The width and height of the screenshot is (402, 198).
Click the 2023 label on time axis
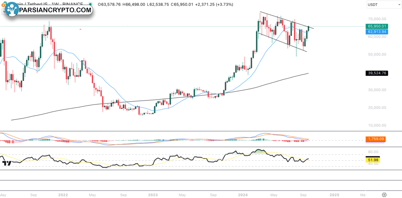(153, 194)
